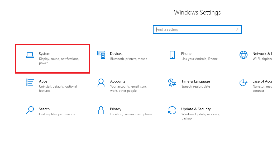Open the Network globe icon
Screen dimensions: 272x149
(x=244, y=55)
